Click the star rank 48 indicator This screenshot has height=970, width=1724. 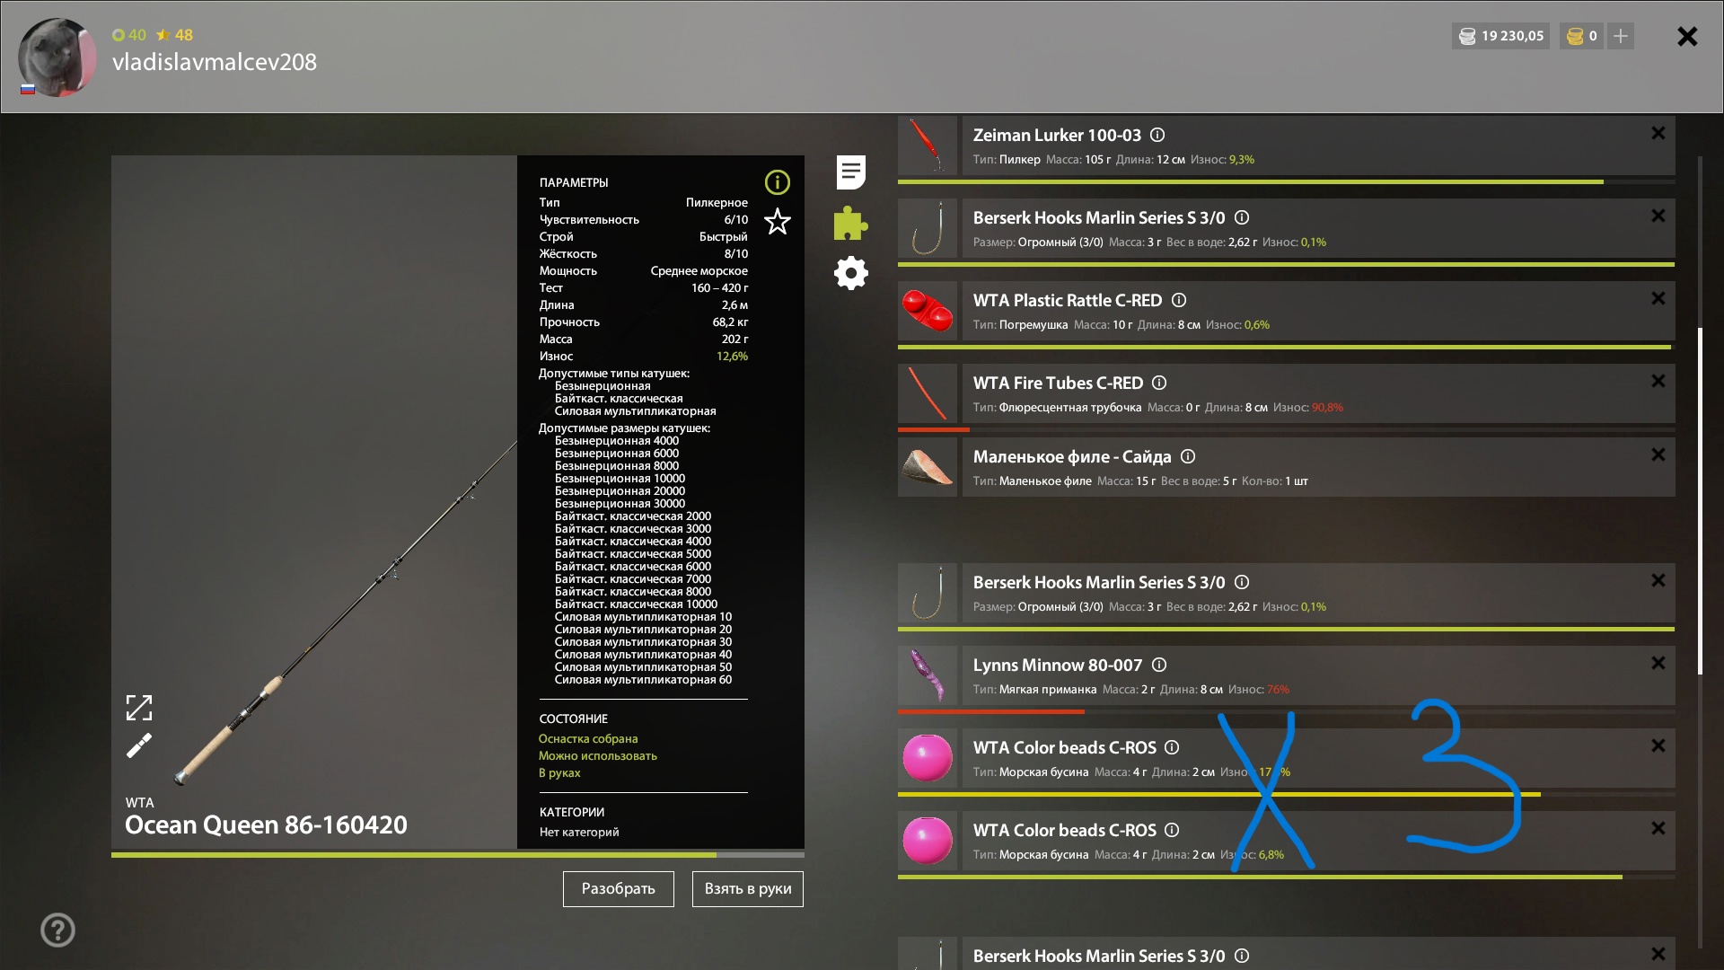pos(175,35)
